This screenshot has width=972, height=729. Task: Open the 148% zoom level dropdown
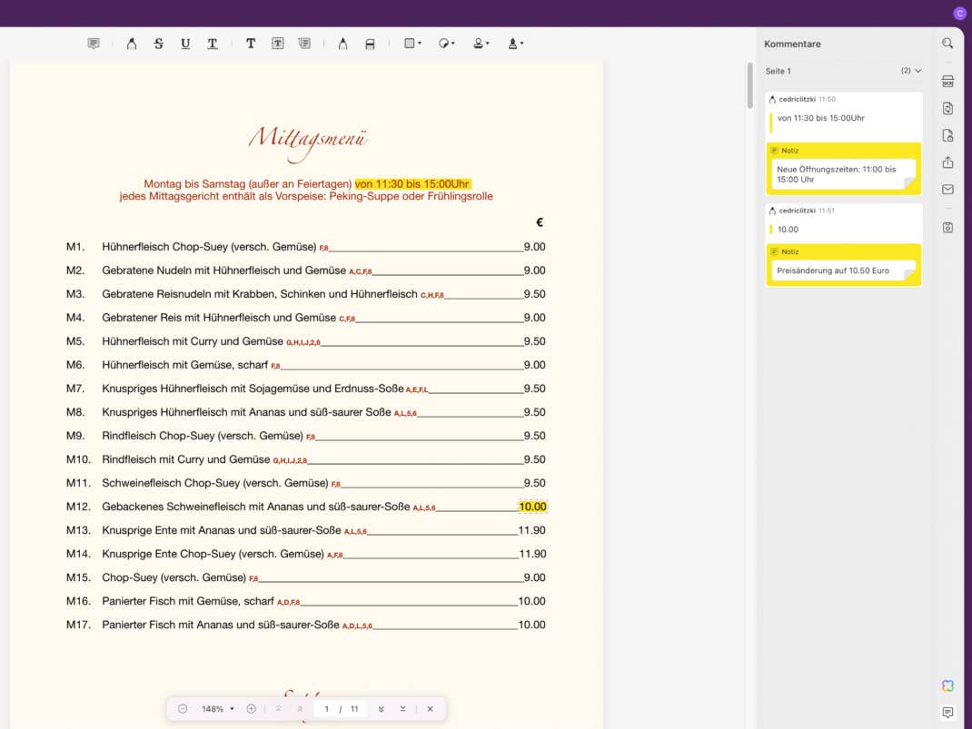tap(218, 709)
